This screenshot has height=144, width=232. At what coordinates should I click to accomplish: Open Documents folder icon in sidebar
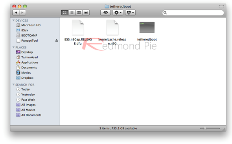tap(18, 68)
